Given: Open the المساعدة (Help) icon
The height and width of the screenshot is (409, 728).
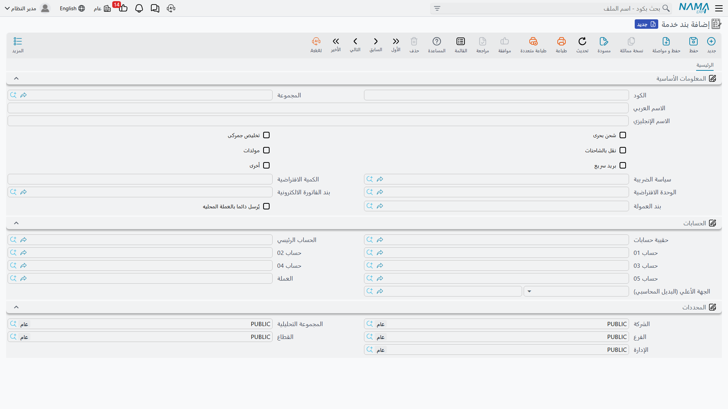Looking at the screenshot, I should (437, 41).
